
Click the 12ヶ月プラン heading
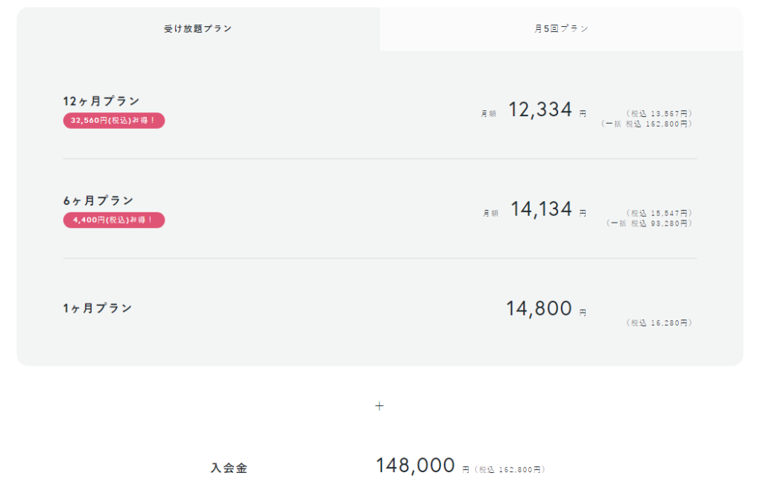101,101
